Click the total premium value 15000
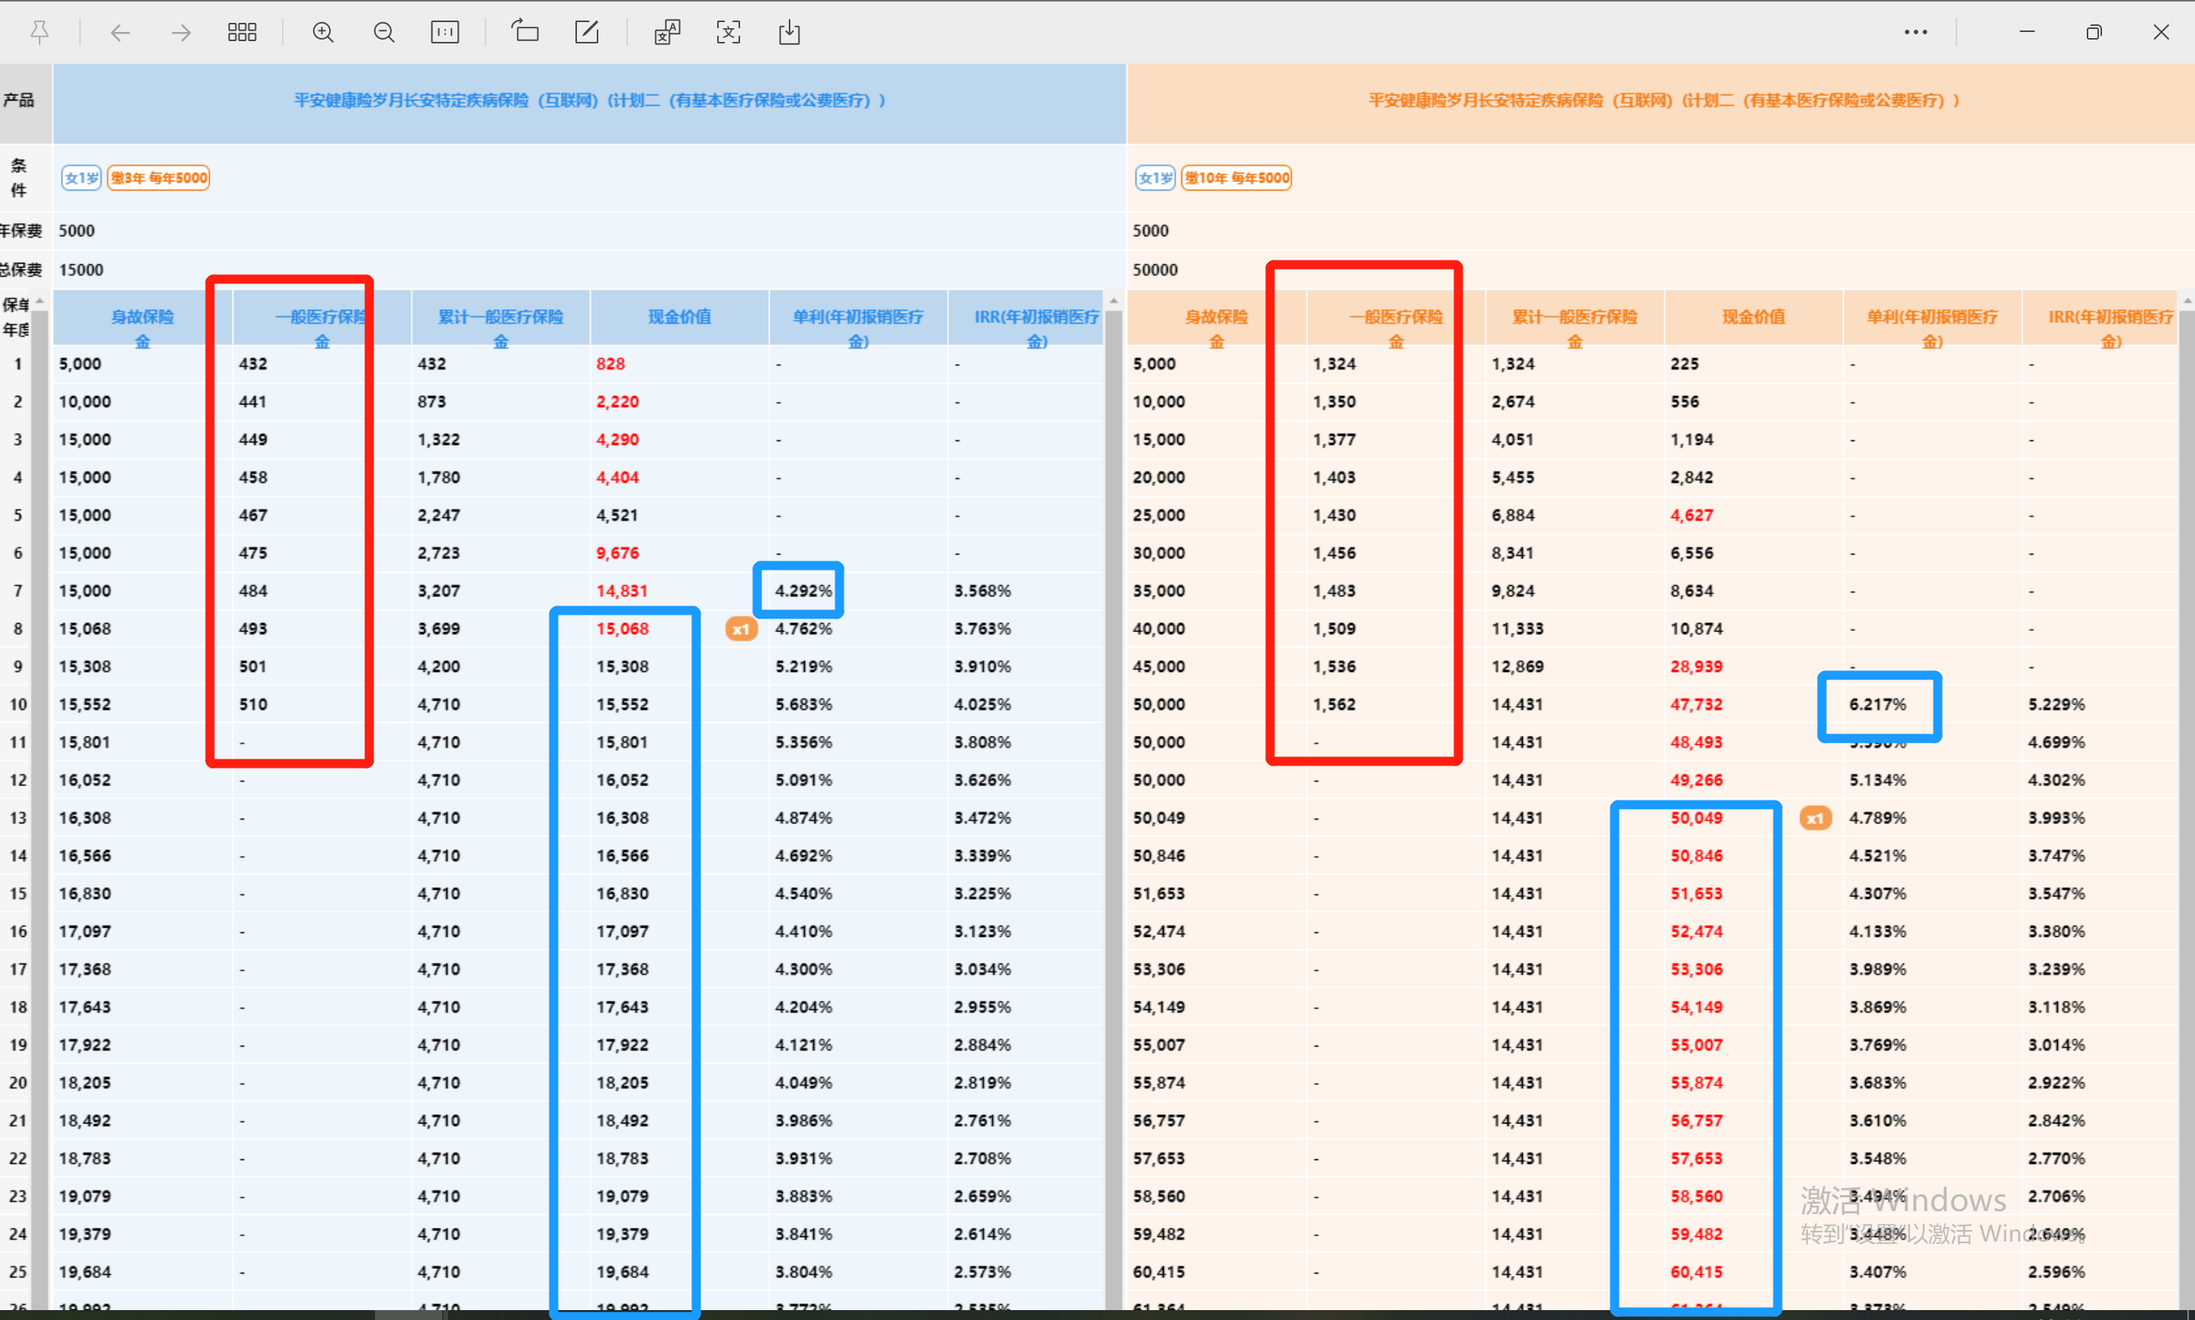 click(81, 270)
